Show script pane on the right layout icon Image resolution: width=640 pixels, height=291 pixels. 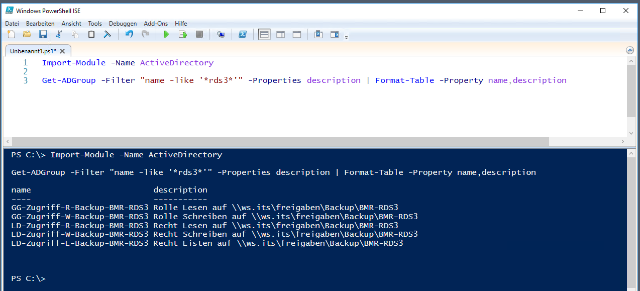coord(280,35)
